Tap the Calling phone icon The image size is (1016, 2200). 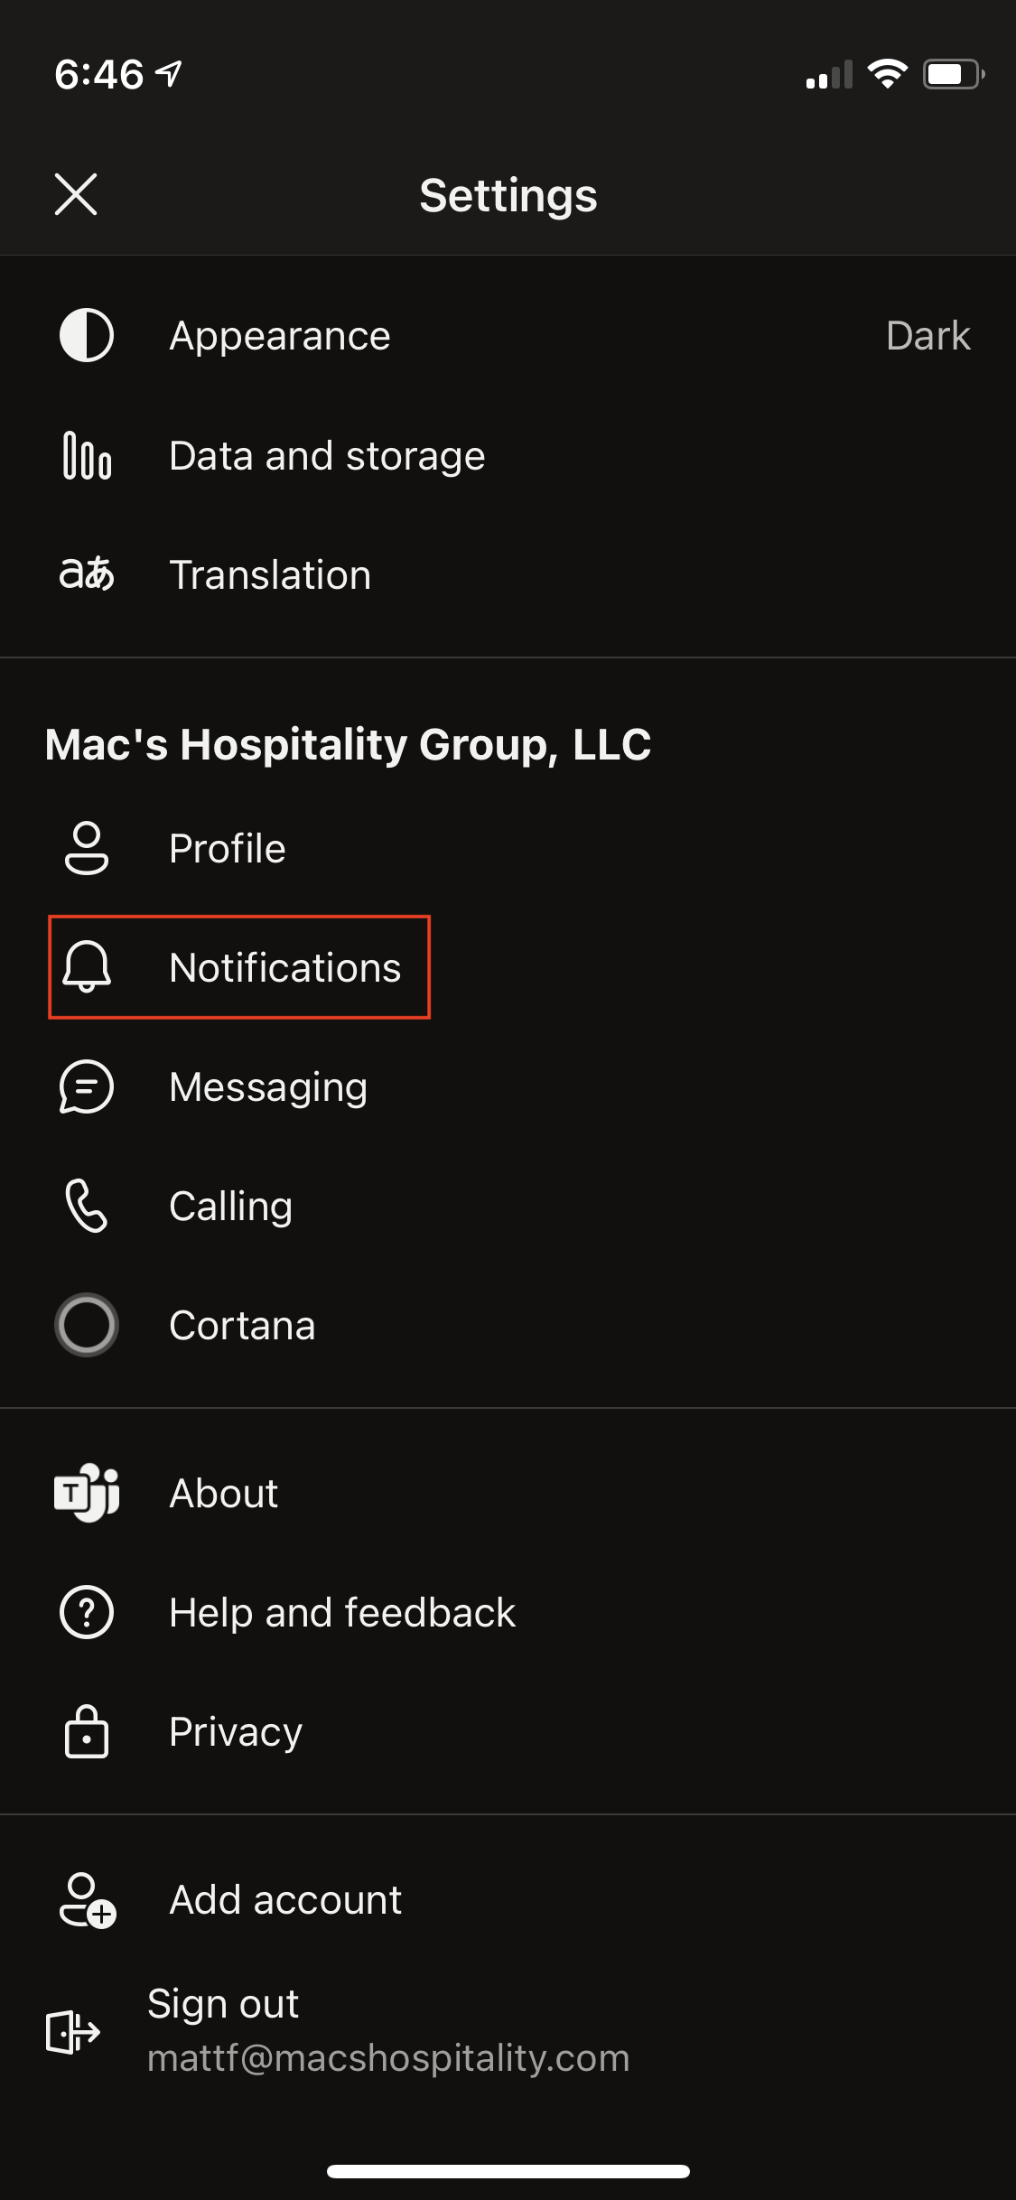(x=87, y=1206)
